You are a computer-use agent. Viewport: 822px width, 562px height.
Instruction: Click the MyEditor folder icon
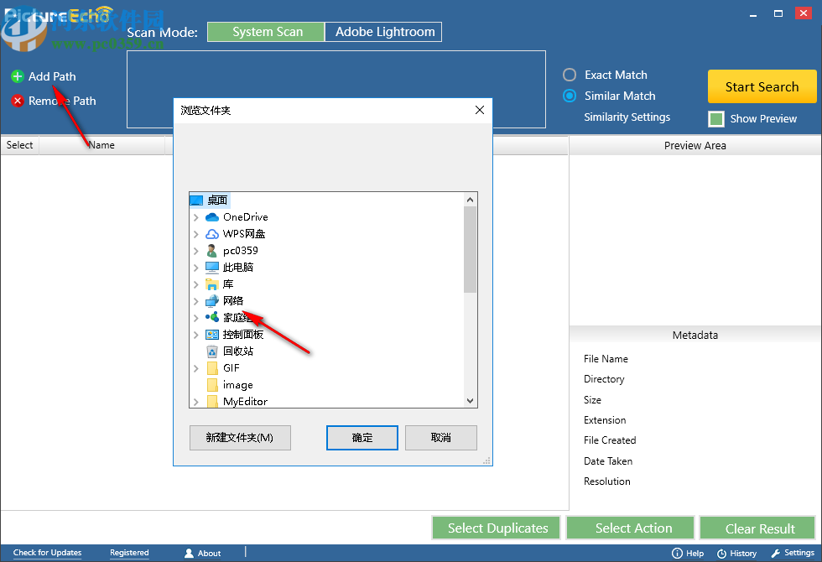coord(212,402)
